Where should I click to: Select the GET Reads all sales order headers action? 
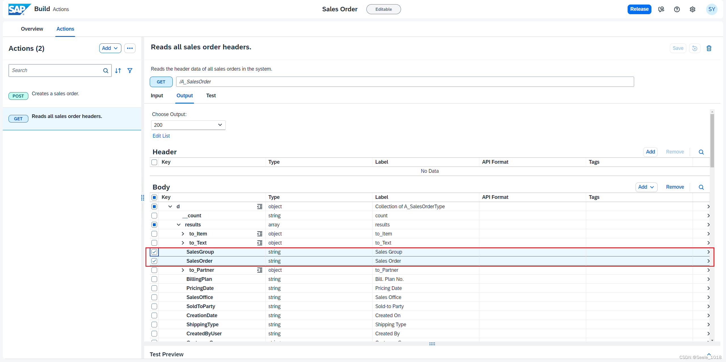tap(72, 119)
